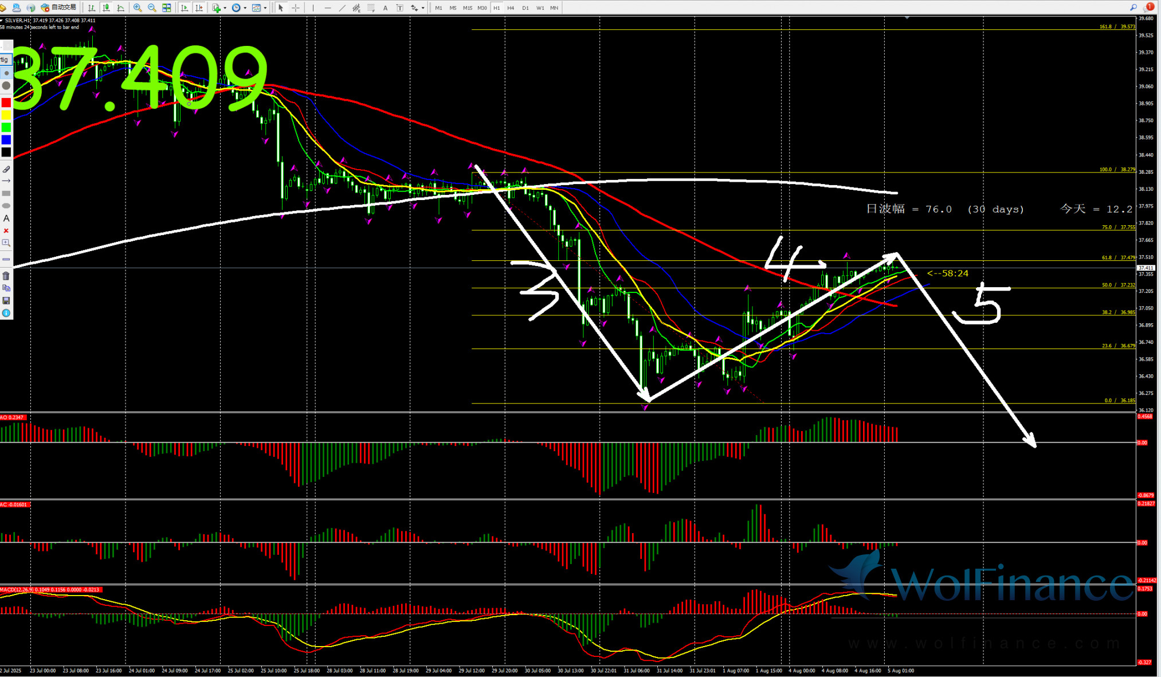The width and height of the screenshot is (1161, 677).
Task: Choose the black color swatch
Action: click(x=6, y=152)
